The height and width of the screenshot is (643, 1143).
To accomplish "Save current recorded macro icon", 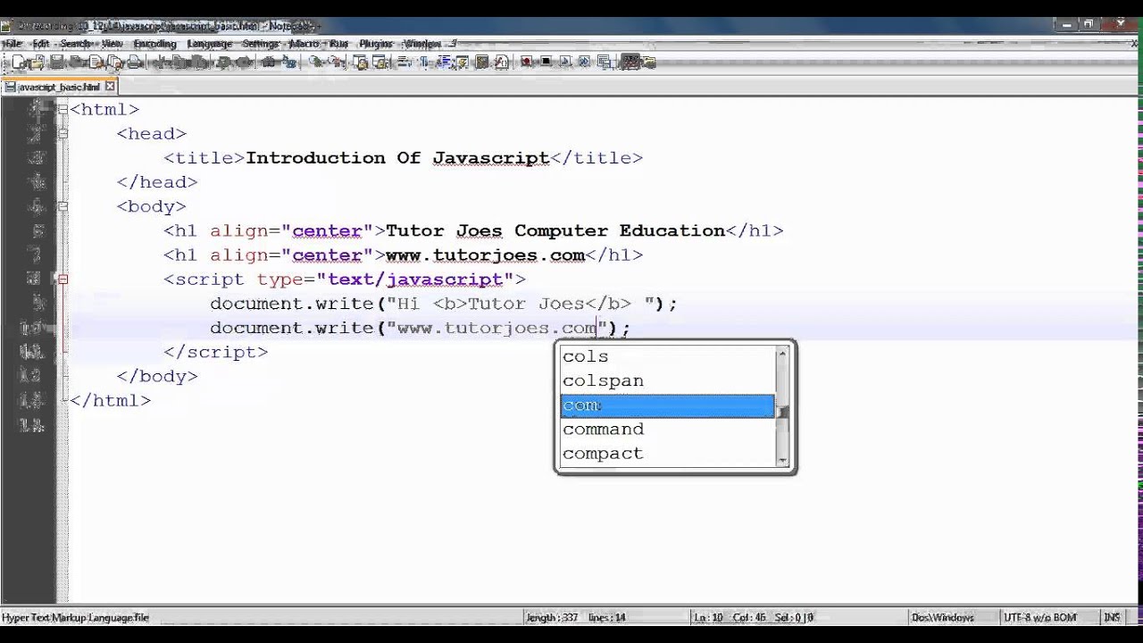I will [x=605, y=62].
